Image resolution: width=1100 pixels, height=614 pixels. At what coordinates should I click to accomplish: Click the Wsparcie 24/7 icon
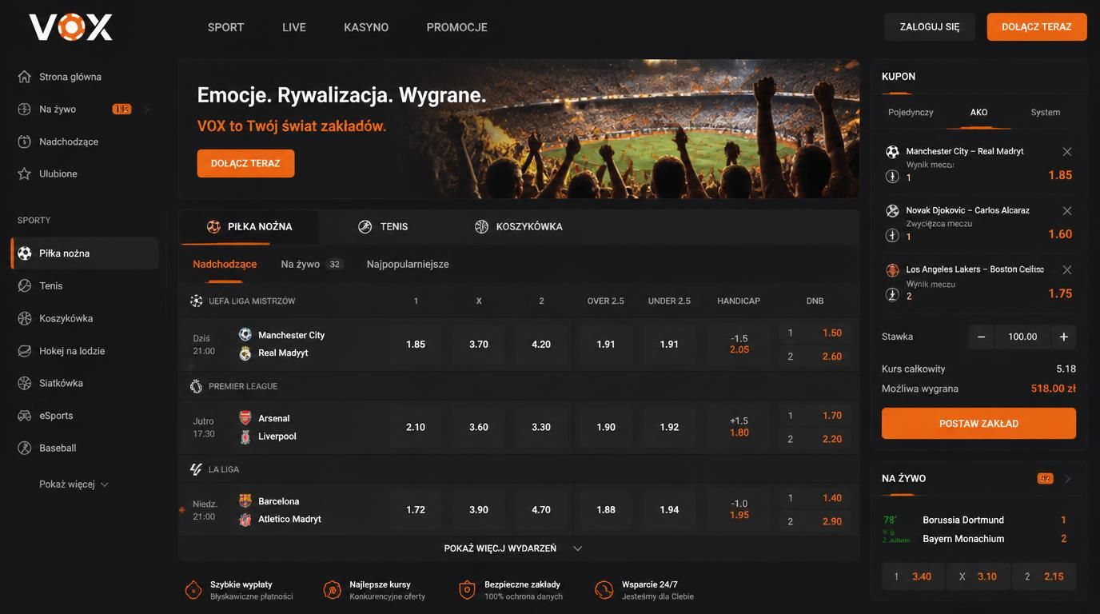click(604, 590)
